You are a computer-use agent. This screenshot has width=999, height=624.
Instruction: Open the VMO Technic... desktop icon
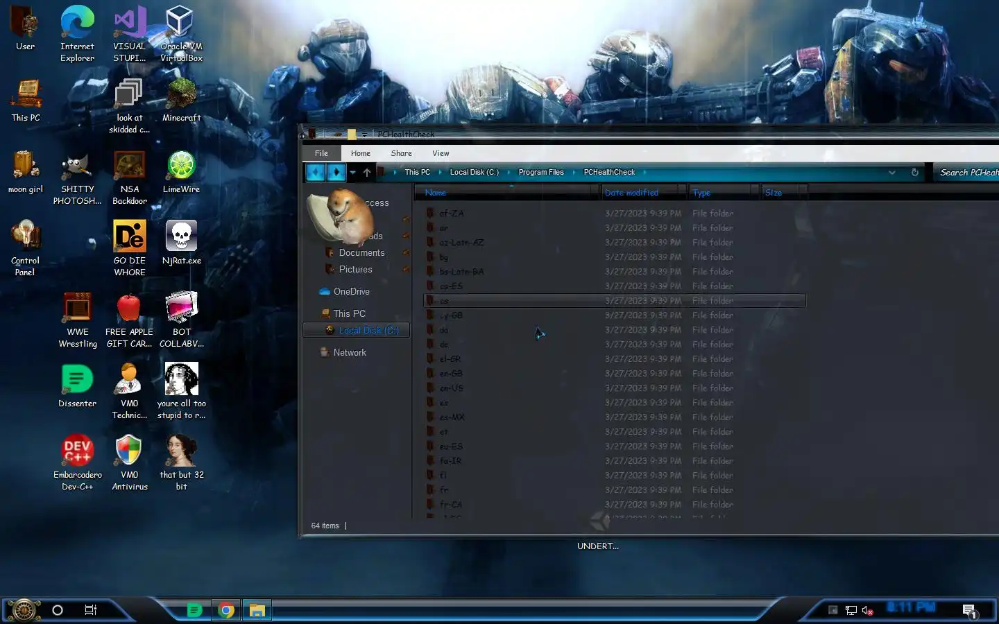[x=130, y=391]
